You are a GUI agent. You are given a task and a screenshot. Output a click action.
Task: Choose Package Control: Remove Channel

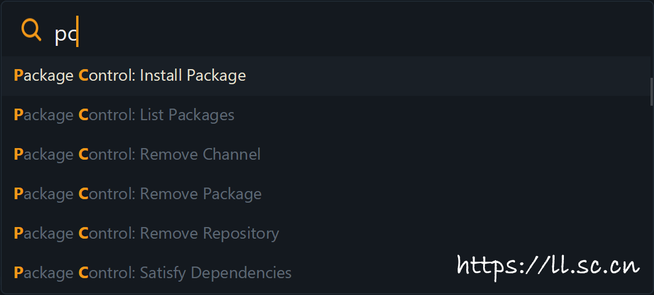click(x=137, y=154)
